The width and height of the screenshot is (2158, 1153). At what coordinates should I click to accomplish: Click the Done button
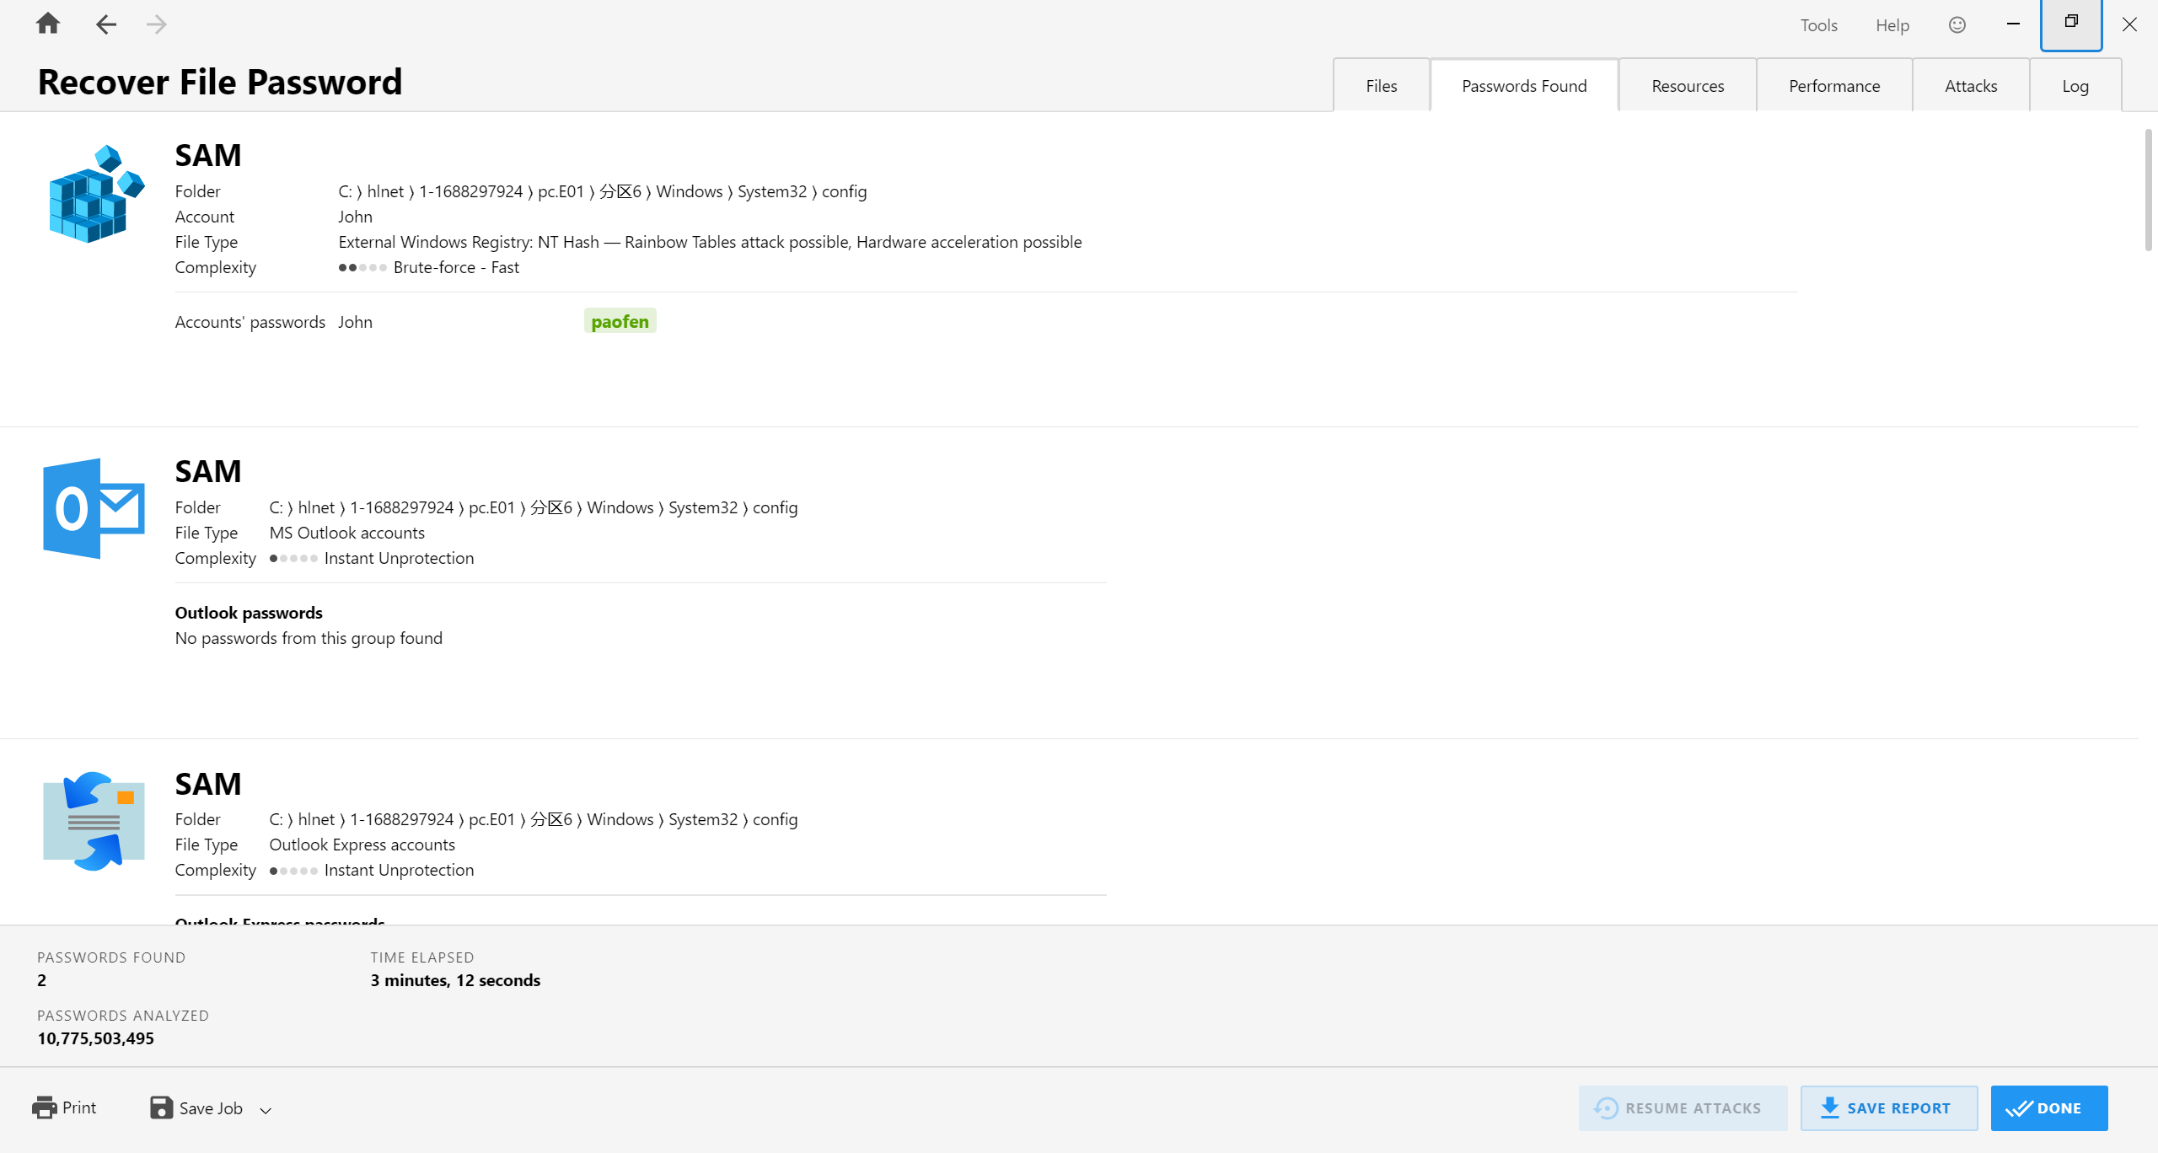coord(2048,1108)
